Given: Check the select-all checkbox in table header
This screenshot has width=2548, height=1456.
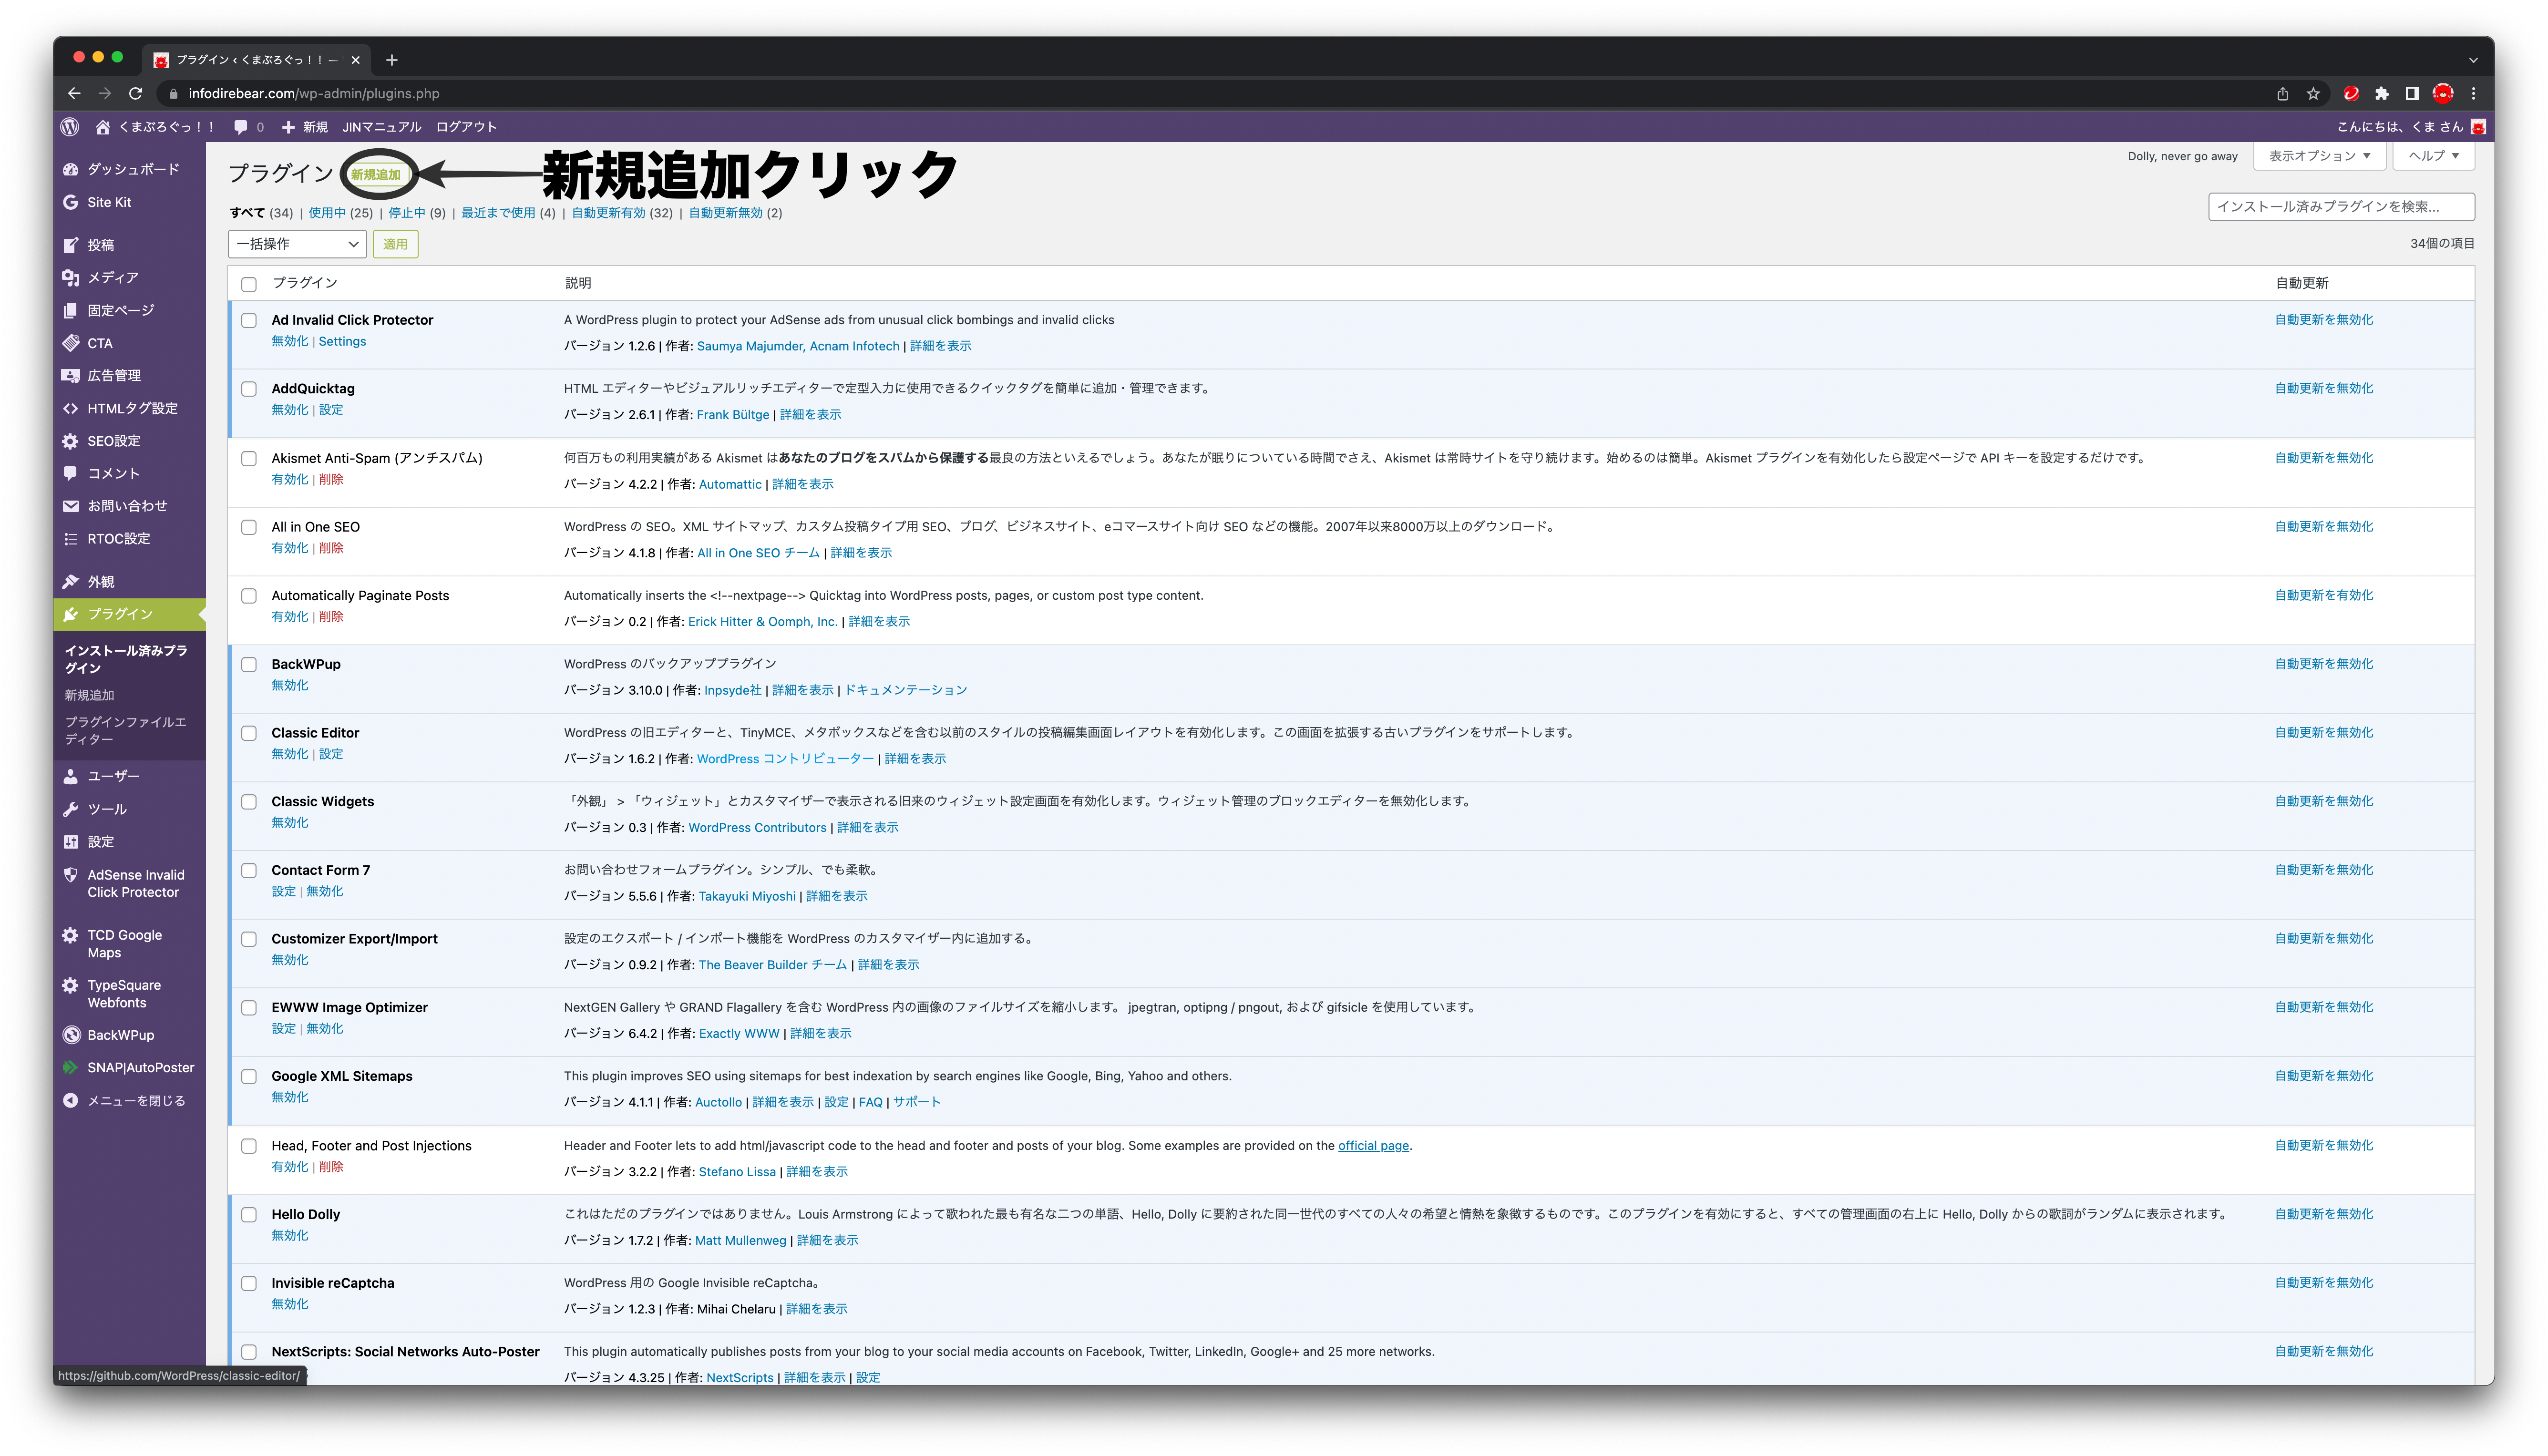Looking at the screenshot, I should [249, 284].
